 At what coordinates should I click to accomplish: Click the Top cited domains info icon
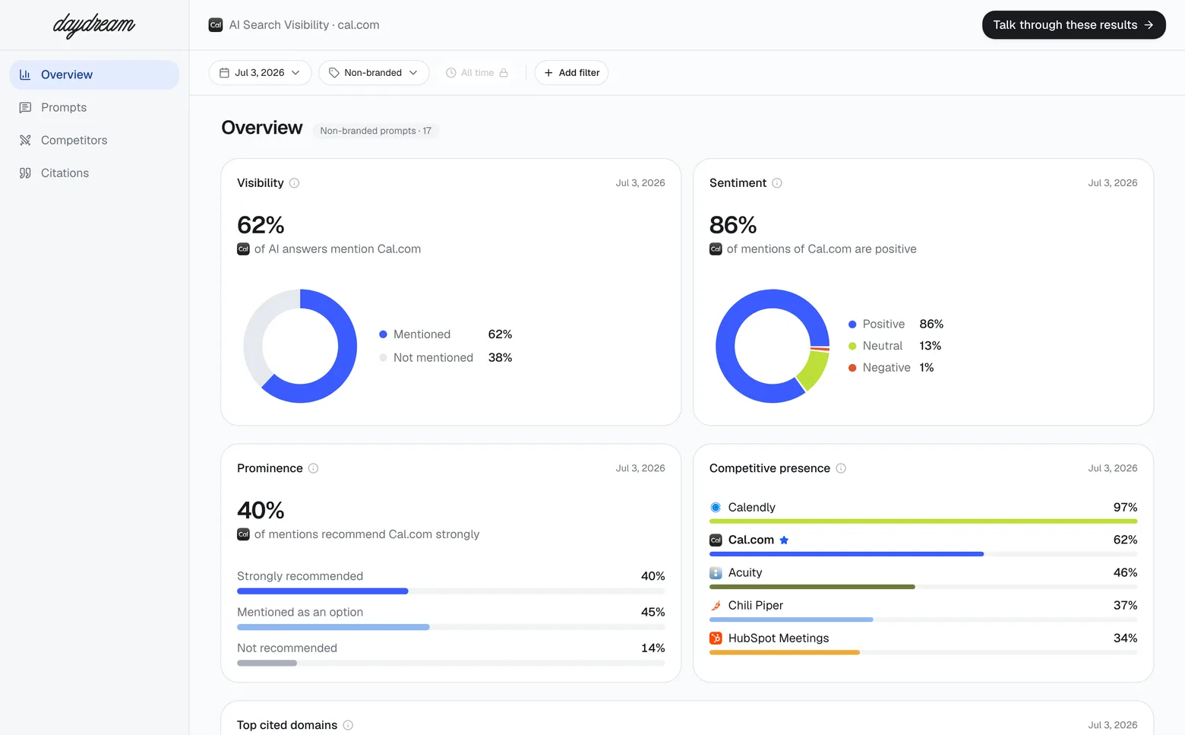(348, 725)
